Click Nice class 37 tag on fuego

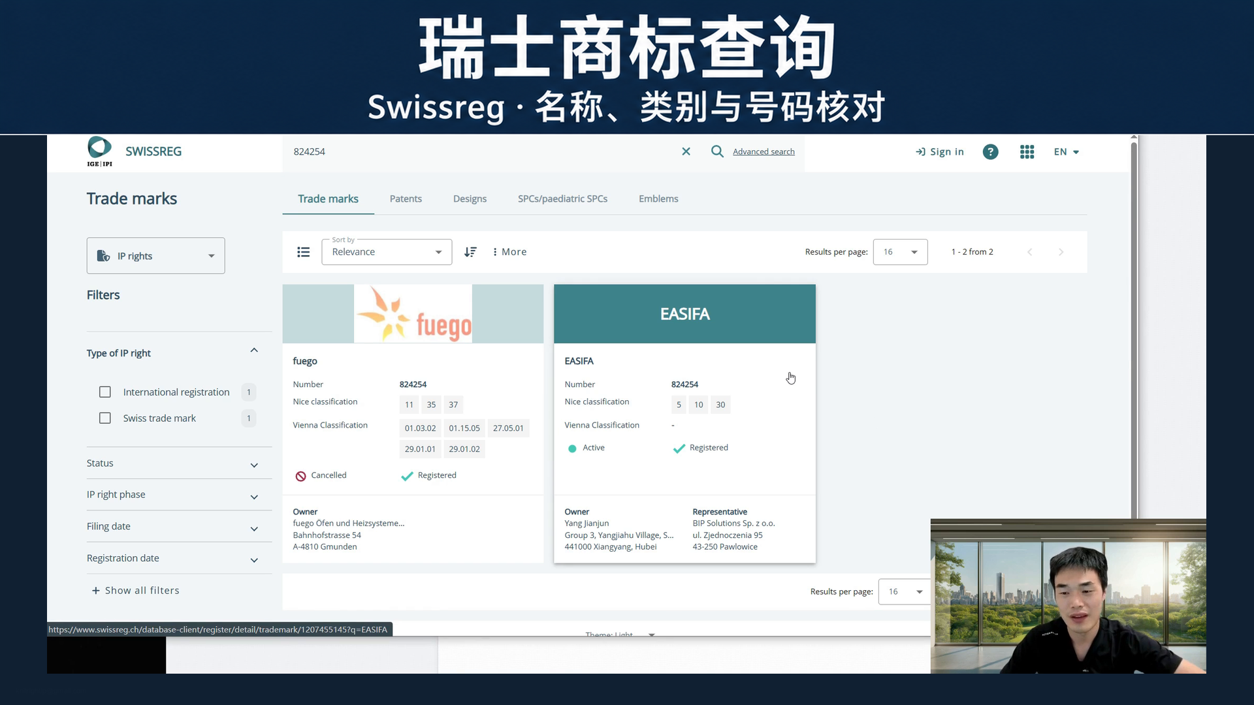point(453,405)
